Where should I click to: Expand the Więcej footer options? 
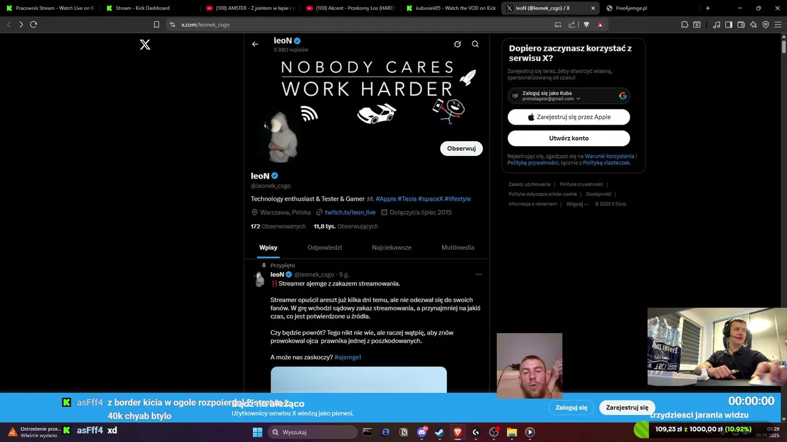click(577, 204)
